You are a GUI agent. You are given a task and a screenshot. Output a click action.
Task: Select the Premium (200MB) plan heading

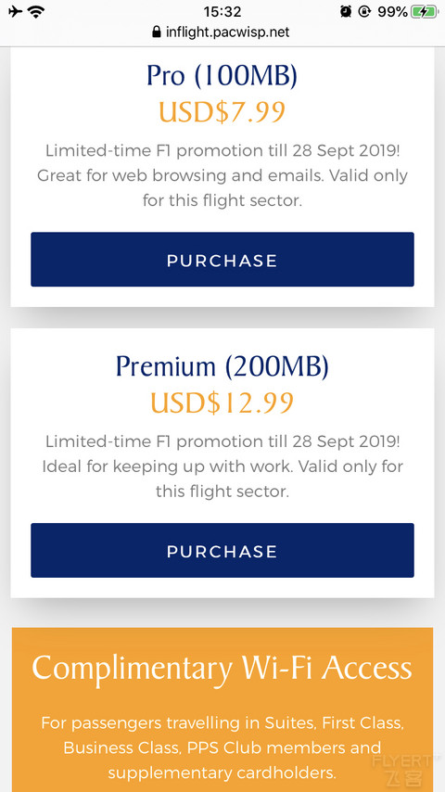(222, 366)
